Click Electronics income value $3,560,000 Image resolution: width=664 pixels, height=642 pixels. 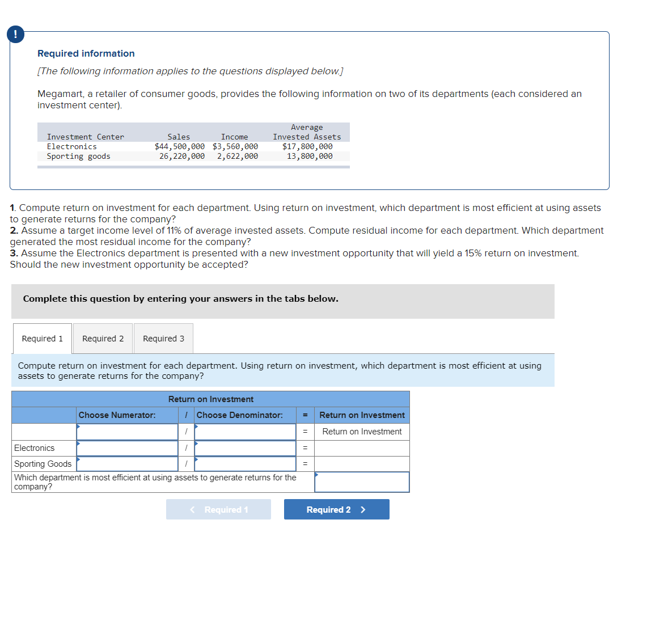[235, 146]
